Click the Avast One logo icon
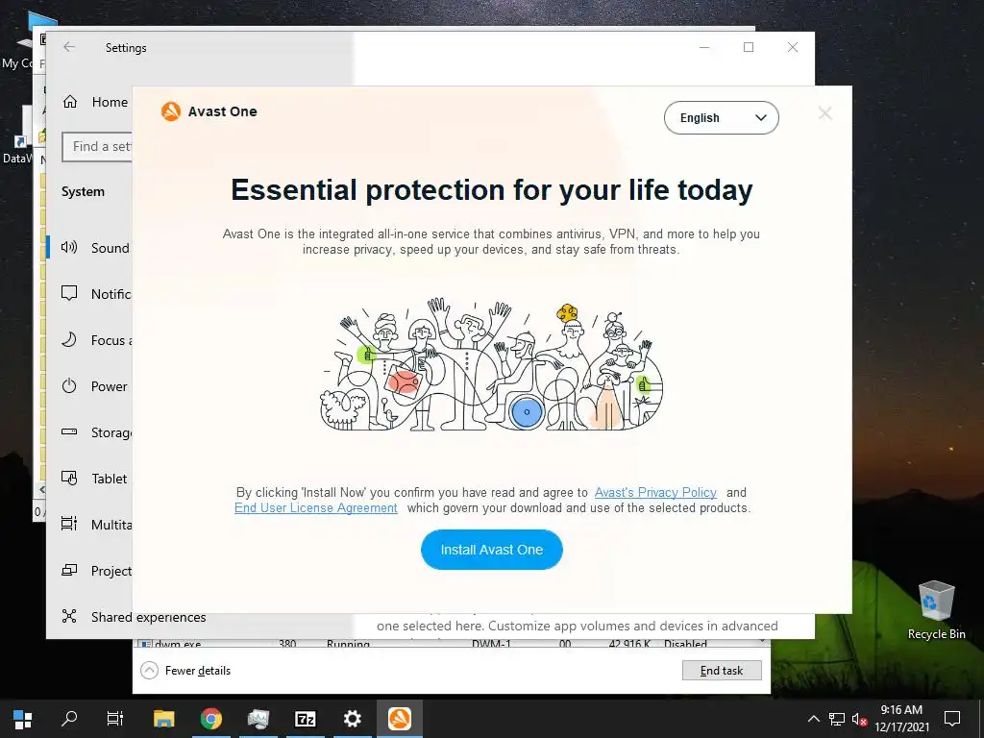Image resolution: width=984 pixels, height=738 pixels. (171, 111)
